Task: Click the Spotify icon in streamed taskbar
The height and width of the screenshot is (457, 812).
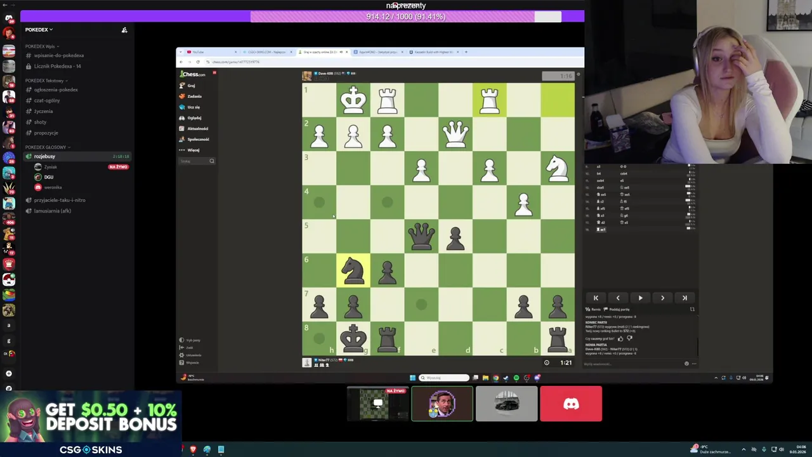Action: click(516, 378)
